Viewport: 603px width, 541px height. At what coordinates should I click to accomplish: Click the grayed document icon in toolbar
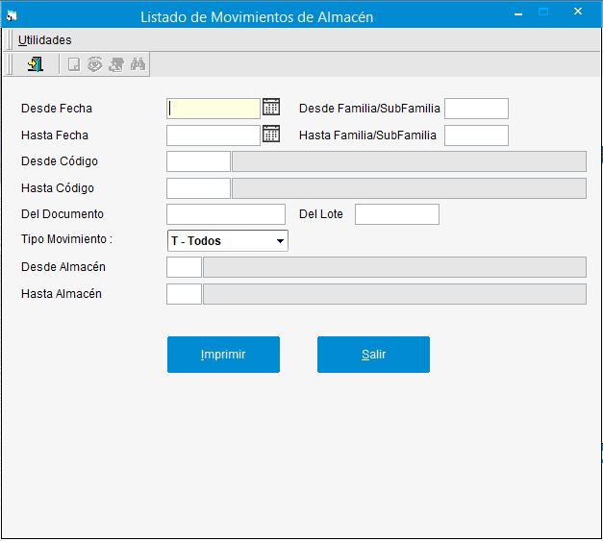click(x=74, y=64)
